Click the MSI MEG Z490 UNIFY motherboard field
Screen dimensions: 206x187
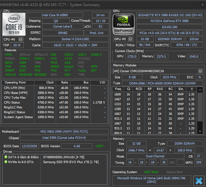pos(64,131)
